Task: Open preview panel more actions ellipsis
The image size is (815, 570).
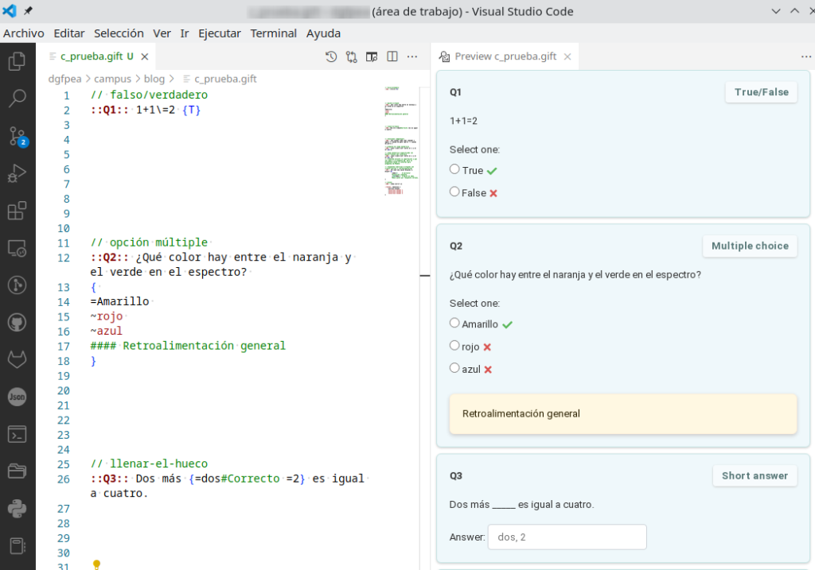Action: click(806, 56)
